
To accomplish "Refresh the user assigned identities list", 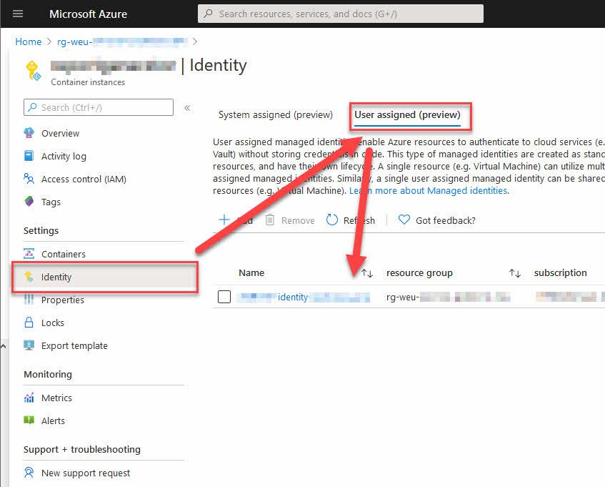I will [351, 220].
